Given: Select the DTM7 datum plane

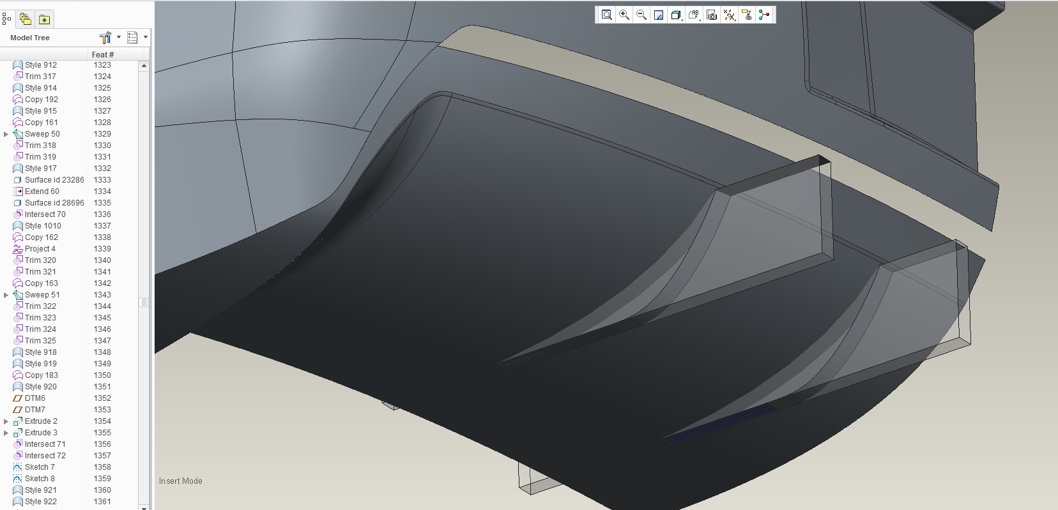Looking at the screenshot, I should click(35, 410).
